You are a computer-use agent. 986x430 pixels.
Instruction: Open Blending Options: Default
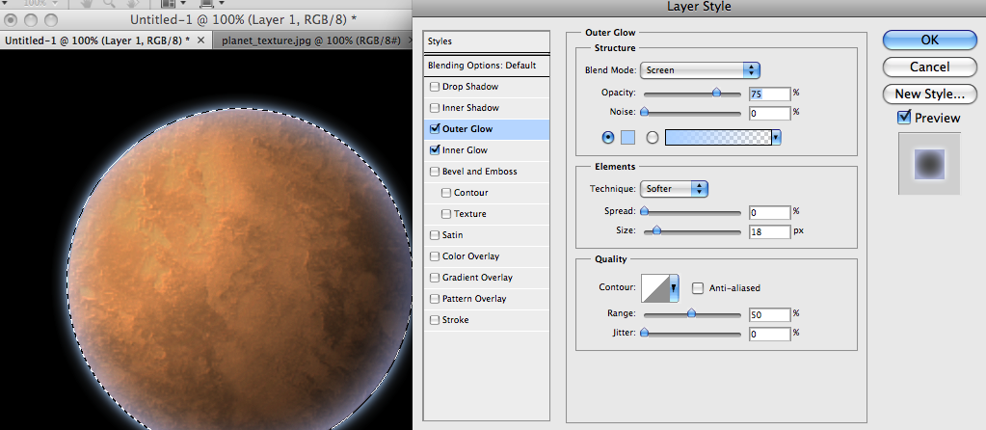click(x=487, y=66)
